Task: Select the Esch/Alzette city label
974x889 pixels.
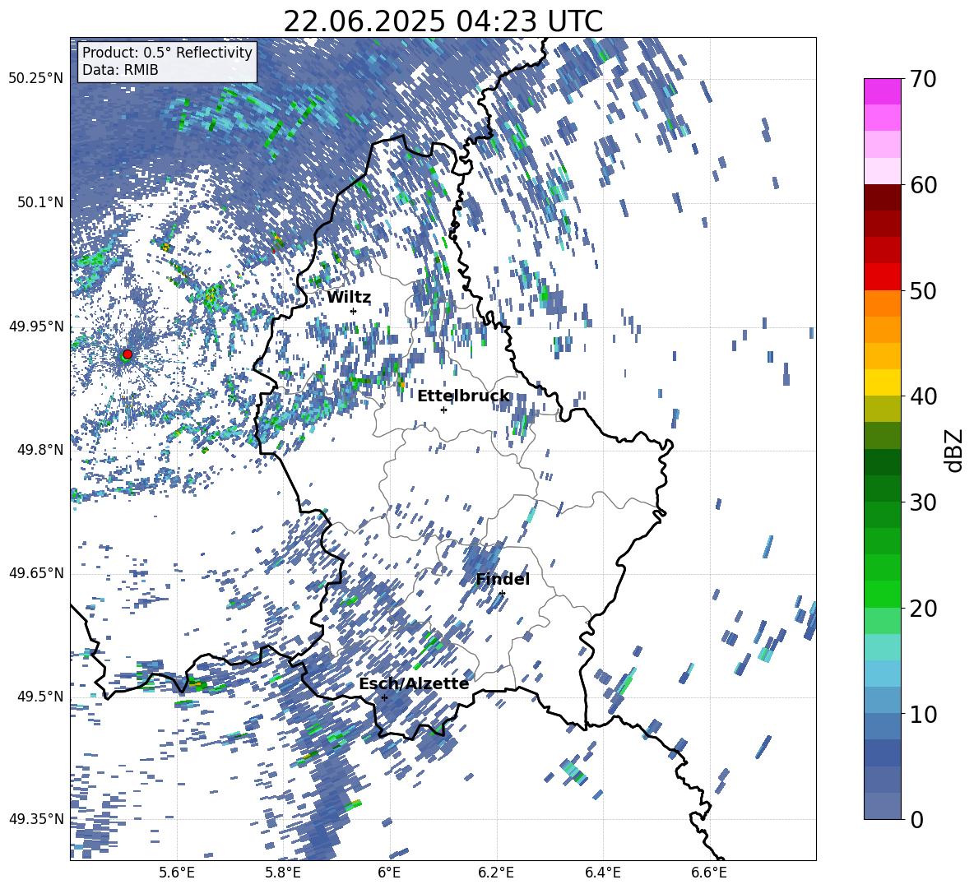Action: [414, 684]
